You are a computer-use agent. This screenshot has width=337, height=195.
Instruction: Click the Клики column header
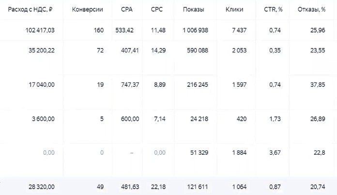(x=234, y=10)
